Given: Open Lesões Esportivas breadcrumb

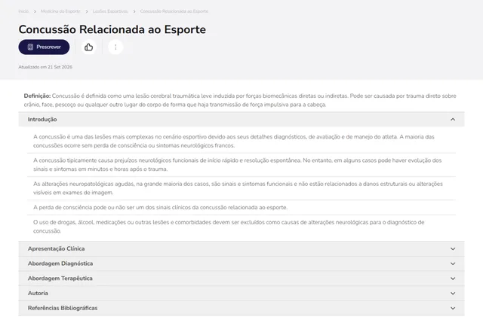Looking at the screenshot, I should click(110, 11).
